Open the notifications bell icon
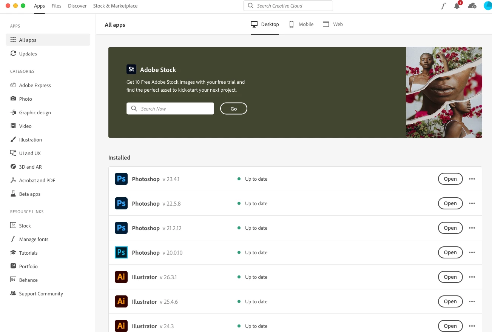This screenshot has width=492, height=332. click(457, 6)
